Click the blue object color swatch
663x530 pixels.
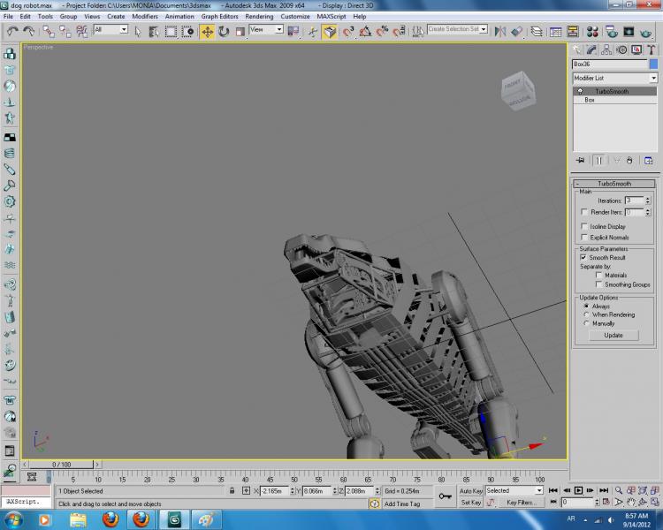point(653,64)
